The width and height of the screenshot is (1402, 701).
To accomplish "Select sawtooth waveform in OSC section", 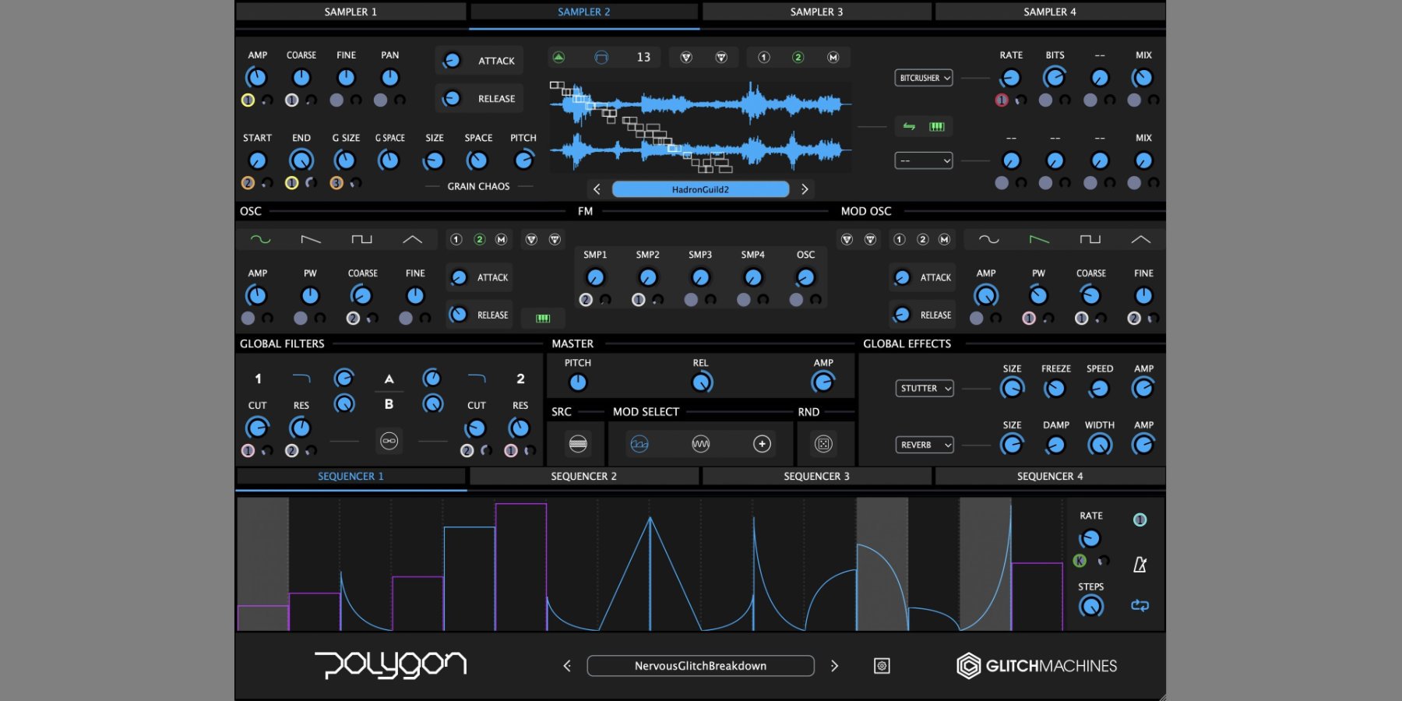I will [311, 239].
